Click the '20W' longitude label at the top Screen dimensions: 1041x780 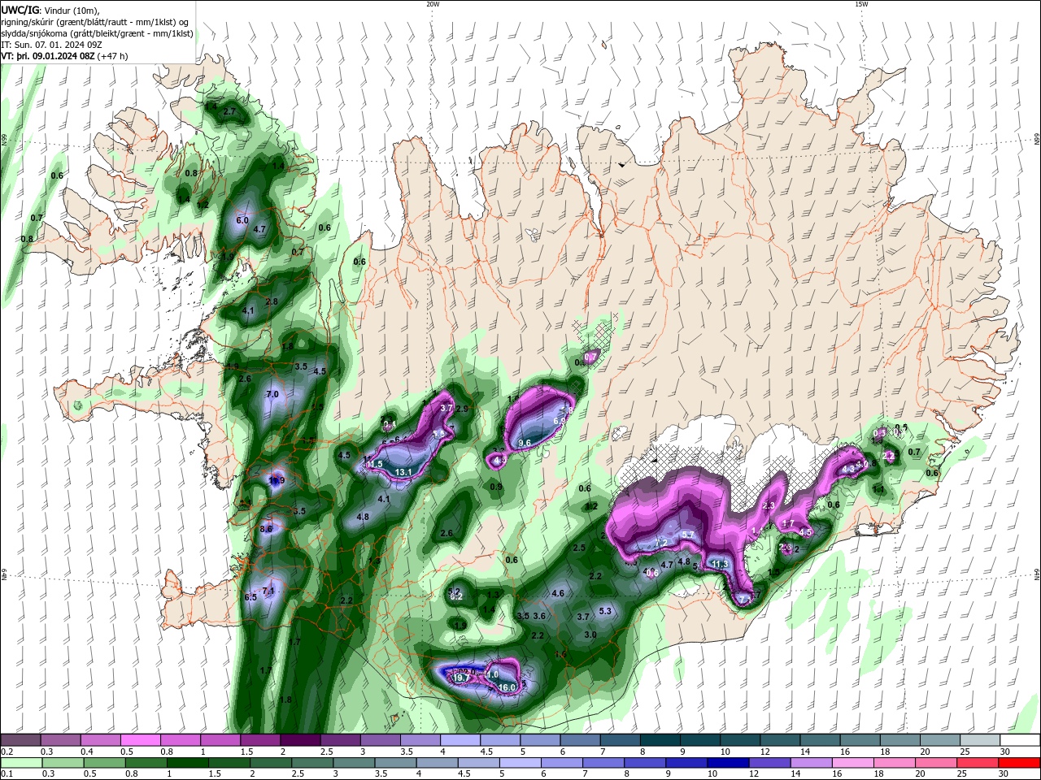(433, 4)
